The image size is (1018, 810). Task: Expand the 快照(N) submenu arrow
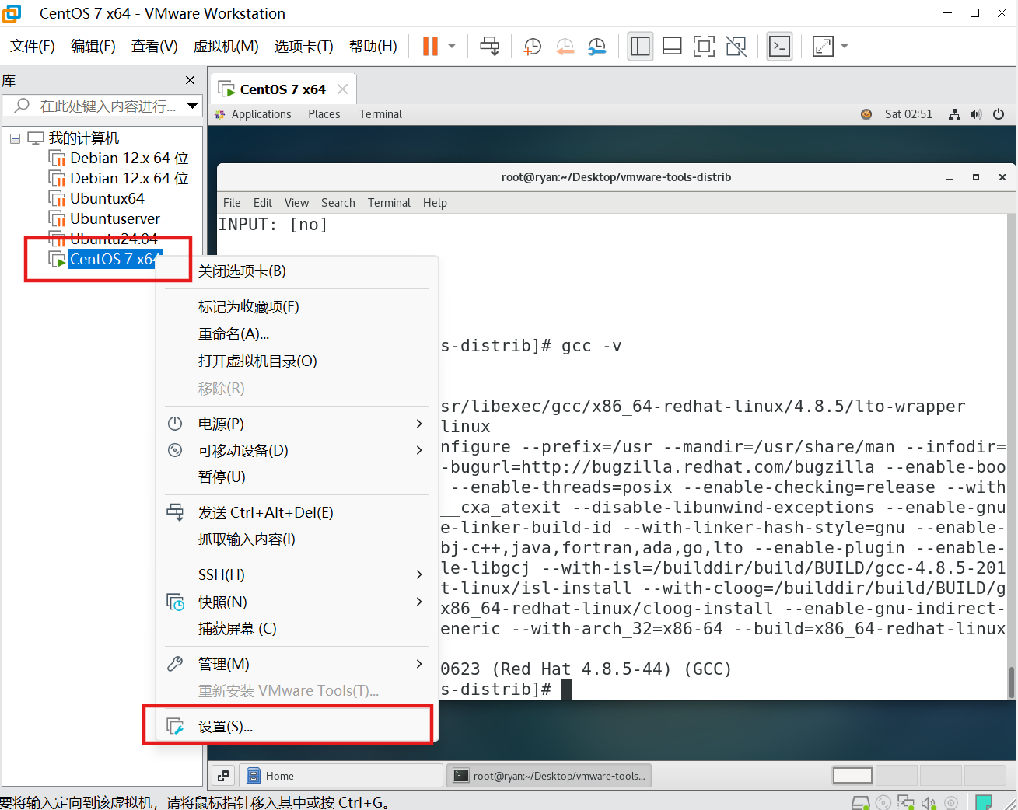pyautogui.click(x=419, y=602)
